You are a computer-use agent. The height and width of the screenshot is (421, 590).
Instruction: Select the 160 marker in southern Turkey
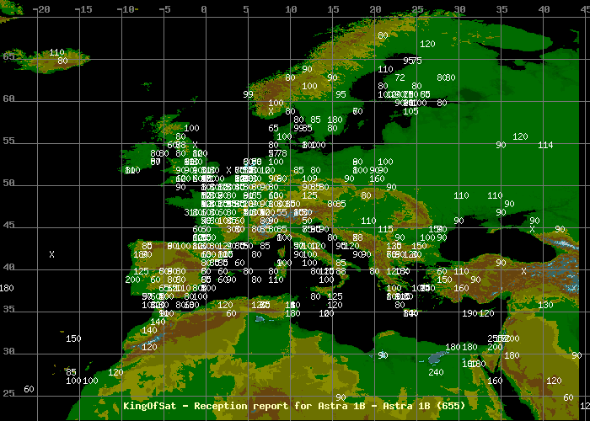461,288
